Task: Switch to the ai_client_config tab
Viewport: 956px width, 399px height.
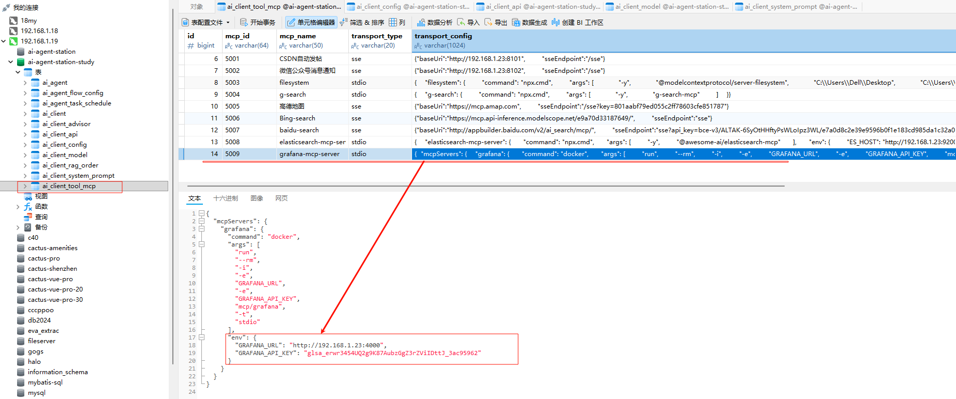Action: tap(408, 7)
